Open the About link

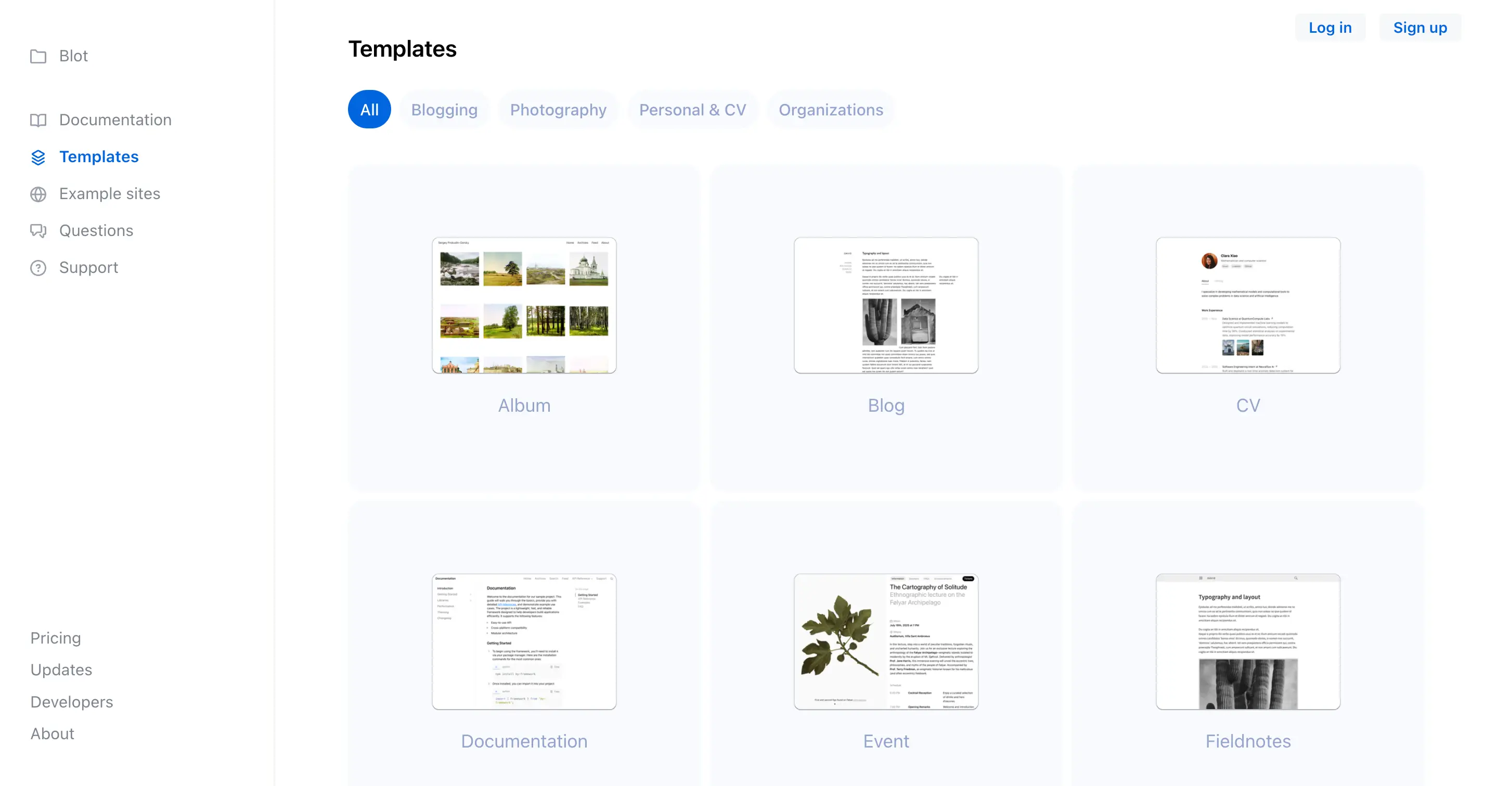pos(53,733)
